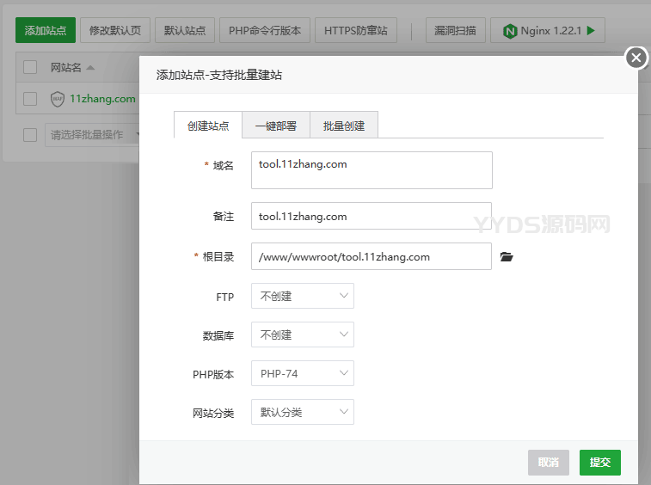Click the 取消 button
This screenshot has height=485, width=651.
pos(549,463)
